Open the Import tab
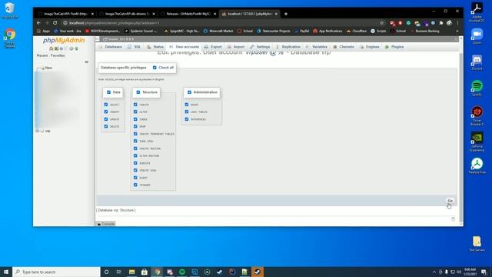This screenshot has height=277, width=492. 236,47
